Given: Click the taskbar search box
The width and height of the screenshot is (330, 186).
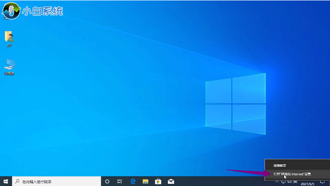Looking at the screenshot, I should click(57, 182).
